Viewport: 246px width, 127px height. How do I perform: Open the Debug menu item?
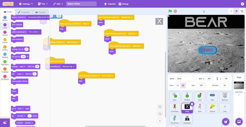point(124,4)
